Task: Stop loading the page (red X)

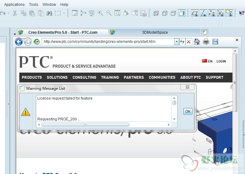Action: (x=189, y=42)
